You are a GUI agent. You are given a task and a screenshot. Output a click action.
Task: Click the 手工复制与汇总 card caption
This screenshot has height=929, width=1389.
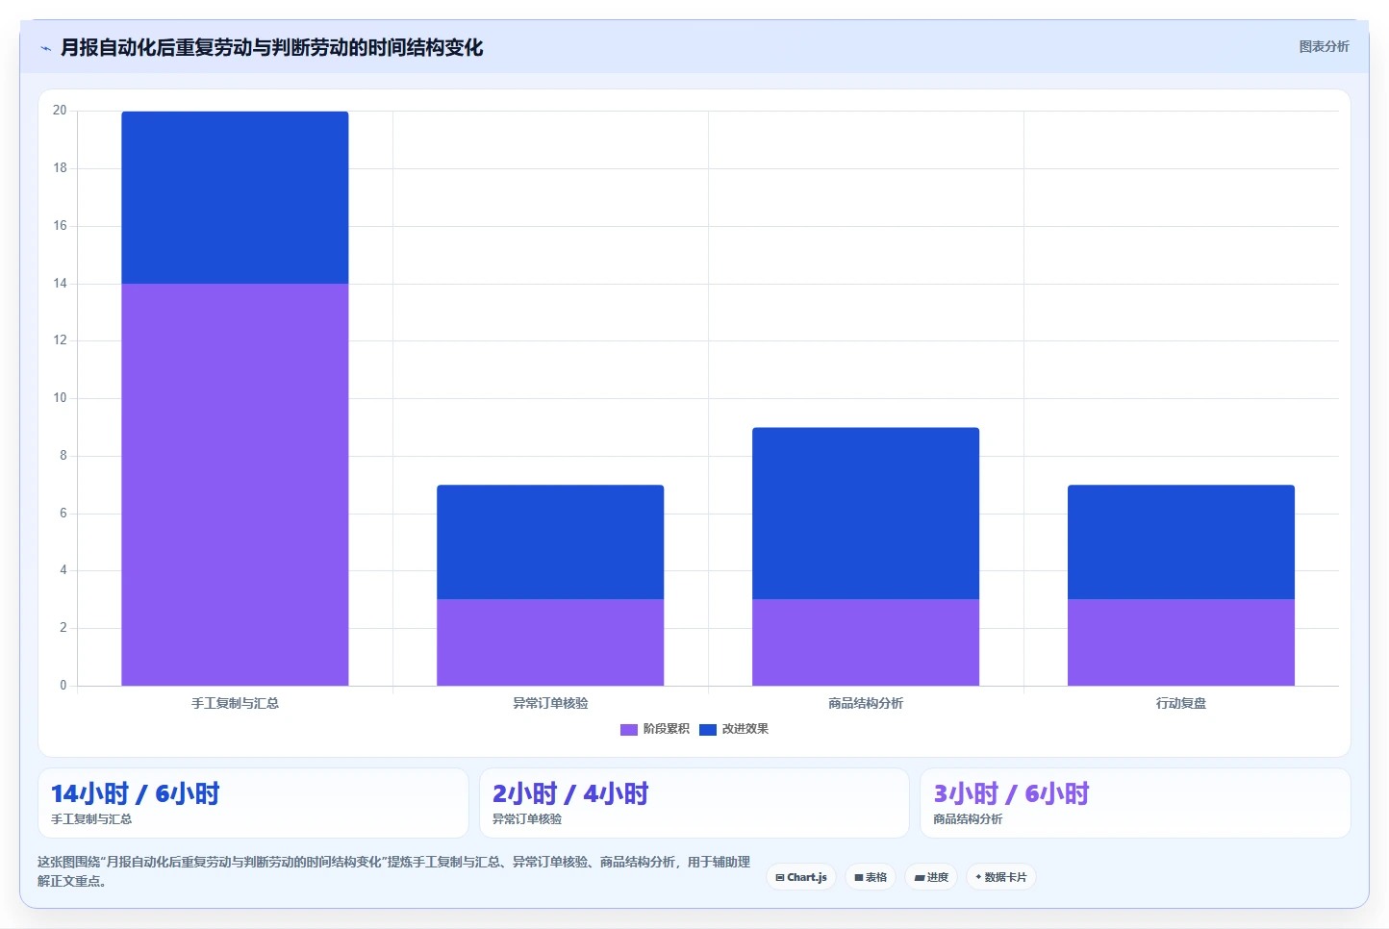(x=91, y=819)
